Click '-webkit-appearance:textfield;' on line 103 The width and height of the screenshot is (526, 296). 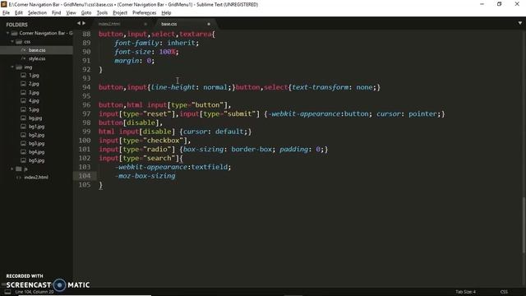point(173,167)
